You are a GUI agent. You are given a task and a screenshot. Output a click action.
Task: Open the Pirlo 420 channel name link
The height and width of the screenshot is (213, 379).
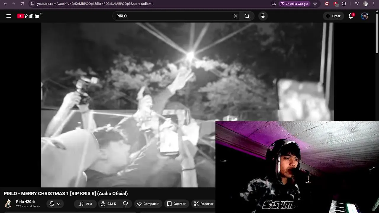24,202
